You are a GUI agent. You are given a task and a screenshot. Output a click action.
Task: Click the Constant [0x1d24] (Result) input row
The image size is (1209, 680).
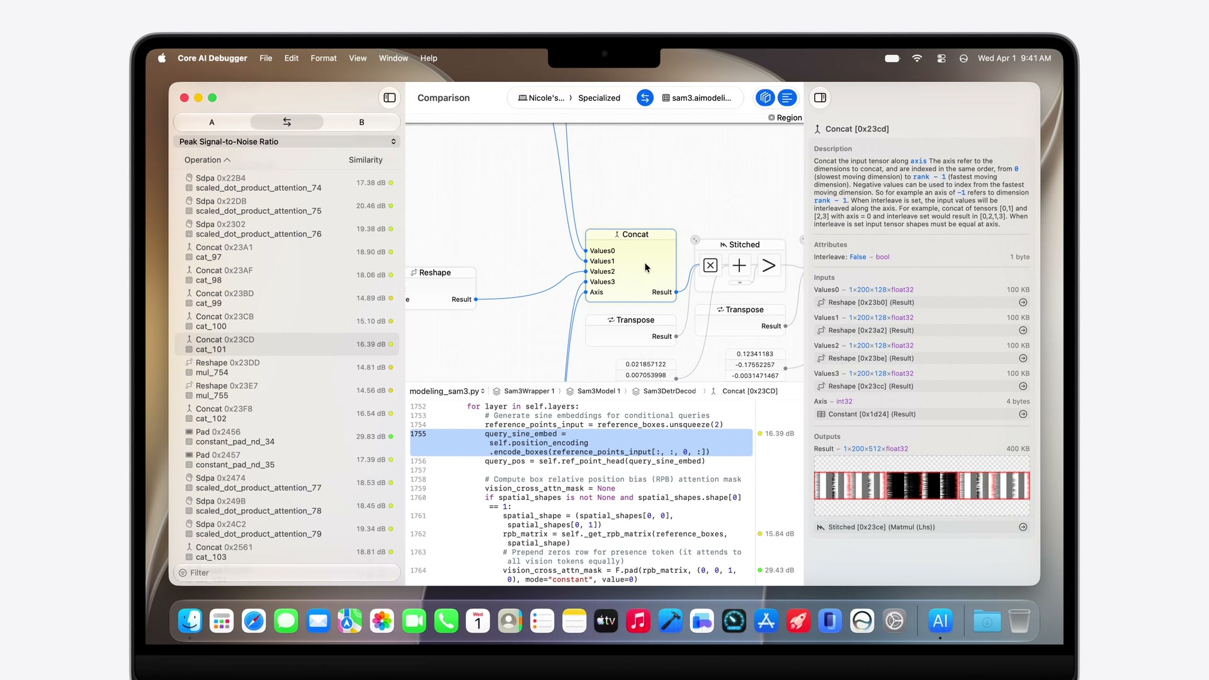point(922,414)
